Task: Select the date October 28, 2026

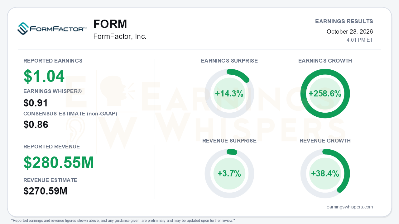Action: coord(350,31)
